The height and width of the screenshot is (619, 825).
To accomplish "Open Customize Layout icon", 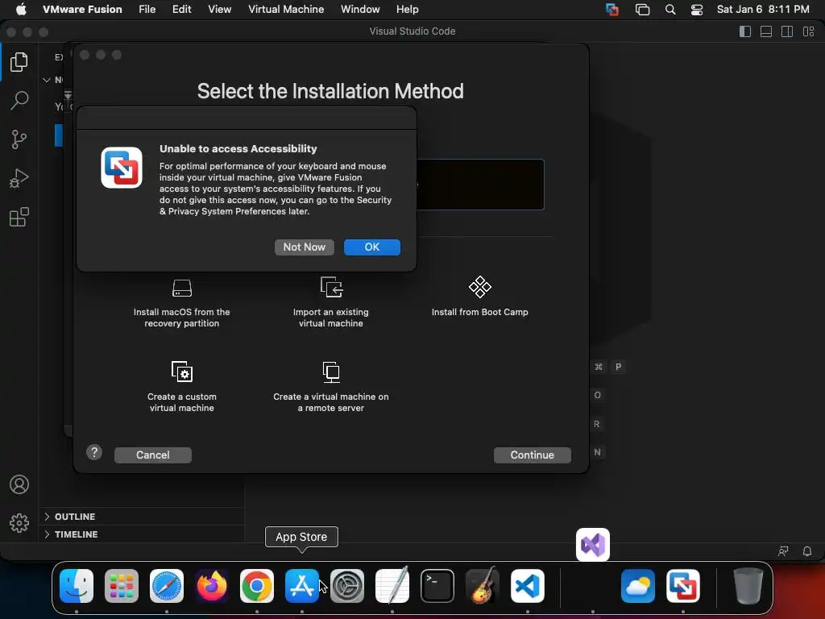I will tap(809, 31).
